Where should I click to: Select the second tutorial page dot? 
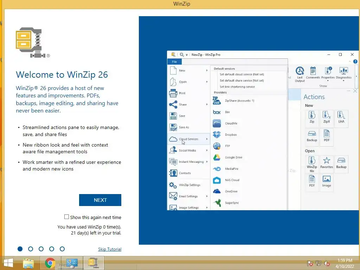(x=31, y=249)
